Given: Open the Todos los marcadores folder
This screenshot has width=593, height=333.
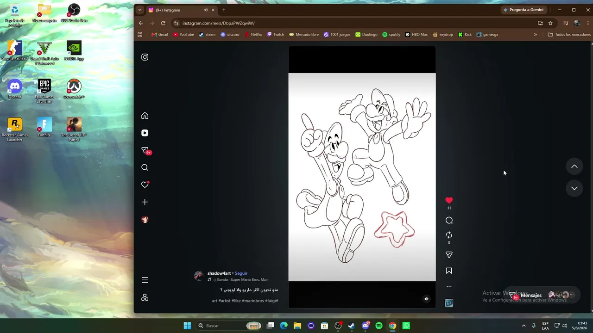Looking at the screenshot, I should click(x=569, y=35).
